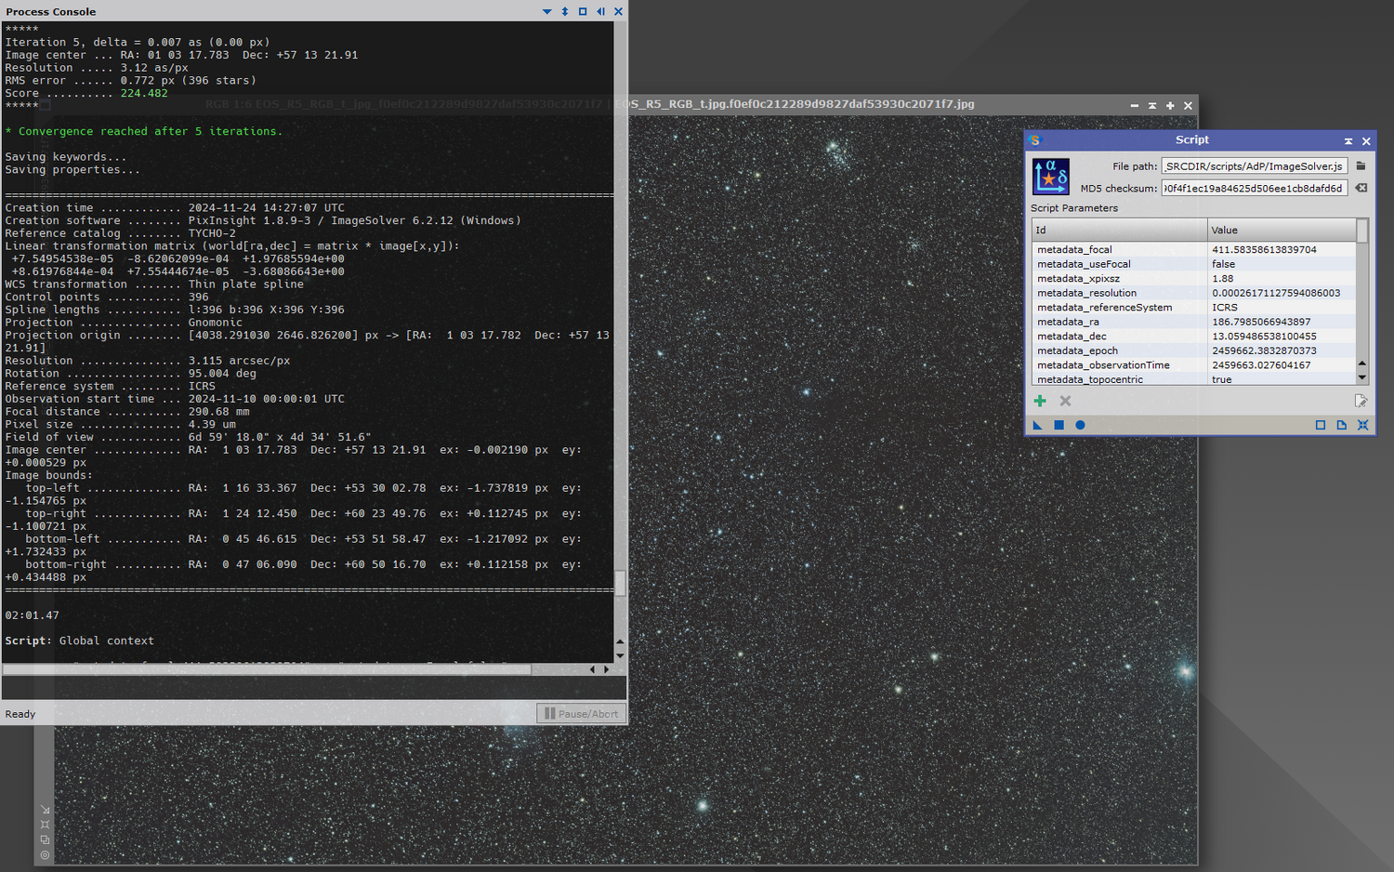Delete selected script parameter with gray X

[x=1065, y=401]
